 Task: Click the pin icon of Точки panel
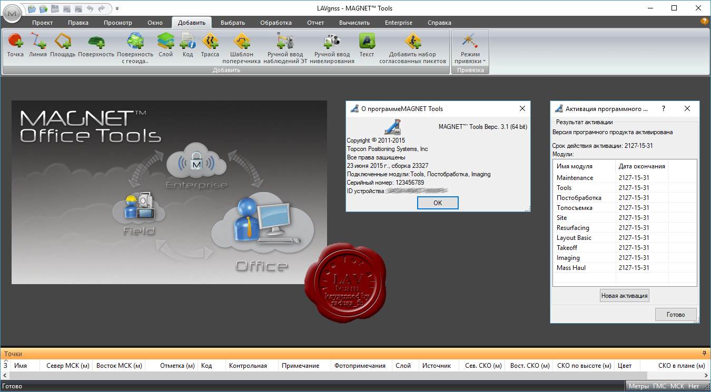pyautogui.click(x=704, y=353)
